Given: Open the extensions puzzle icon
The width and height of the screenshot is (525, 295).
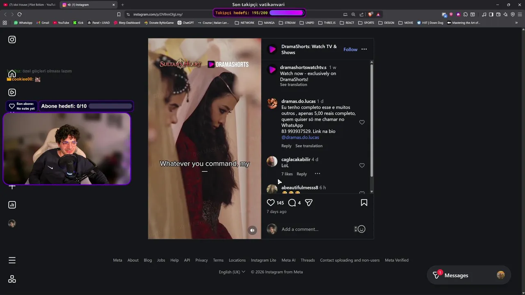Looking at the screenshot, I should tap(466, 14).
